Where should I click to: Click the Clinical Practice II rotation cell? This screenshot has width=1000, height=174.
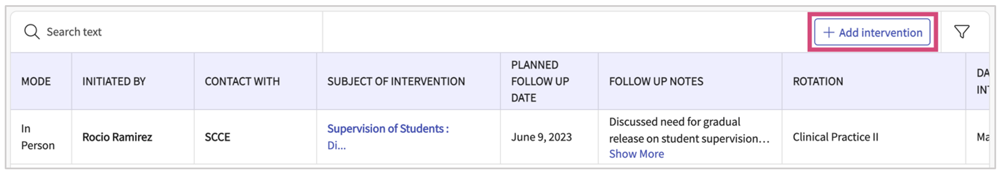(835, 137)
